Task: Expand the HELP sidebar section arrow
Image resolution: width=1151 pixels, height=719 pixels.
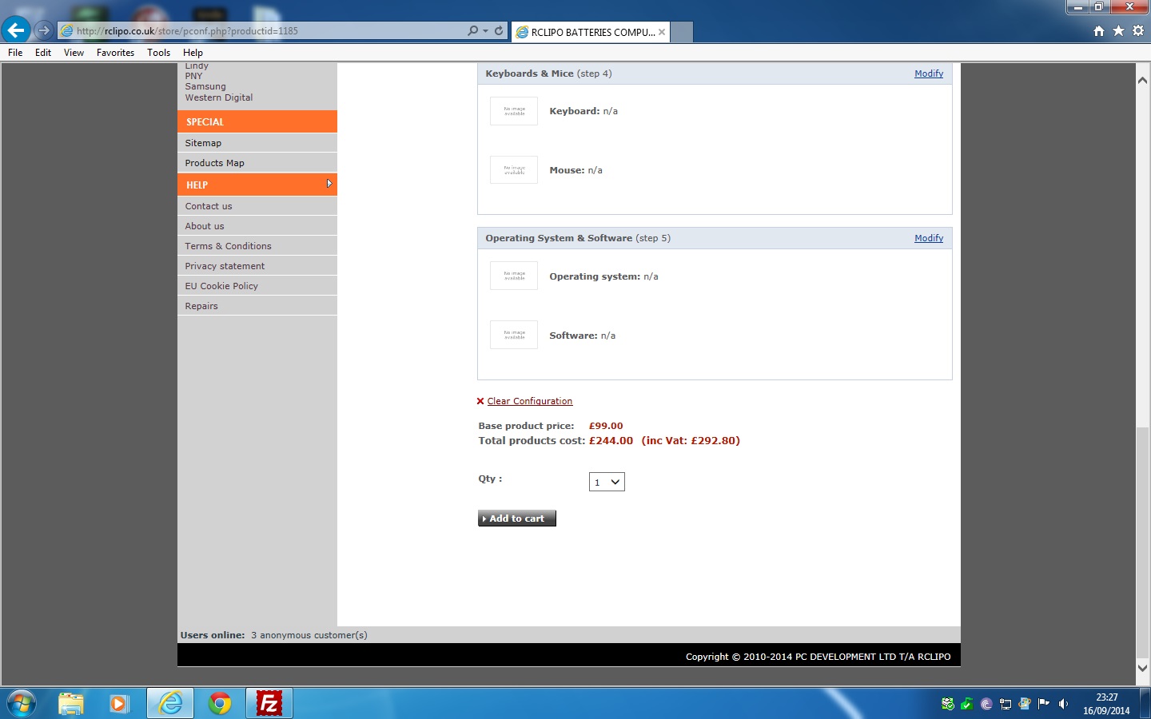Action: point(329,184)
